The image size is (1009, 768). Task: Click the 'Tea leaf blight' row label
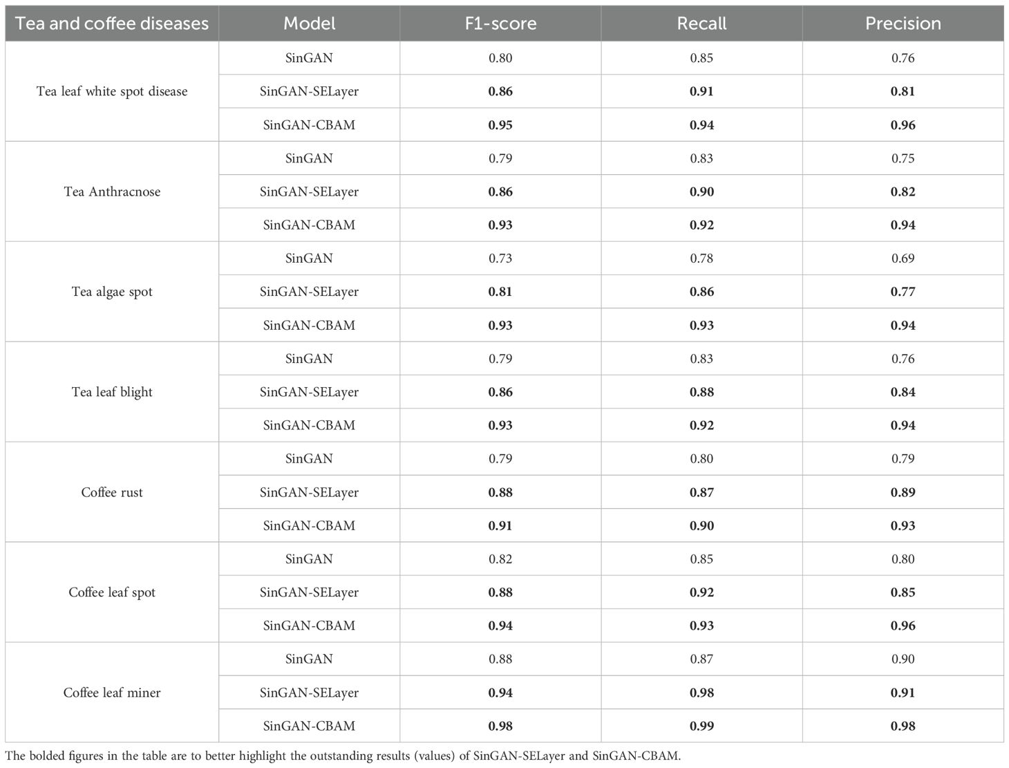tap(112, 392)
